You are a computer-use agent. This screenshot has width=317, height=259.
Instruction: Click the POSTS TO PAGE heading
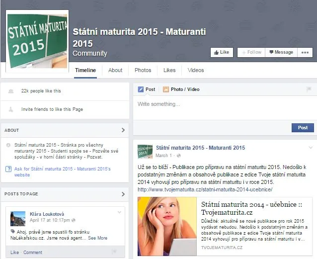click(21, 194)
